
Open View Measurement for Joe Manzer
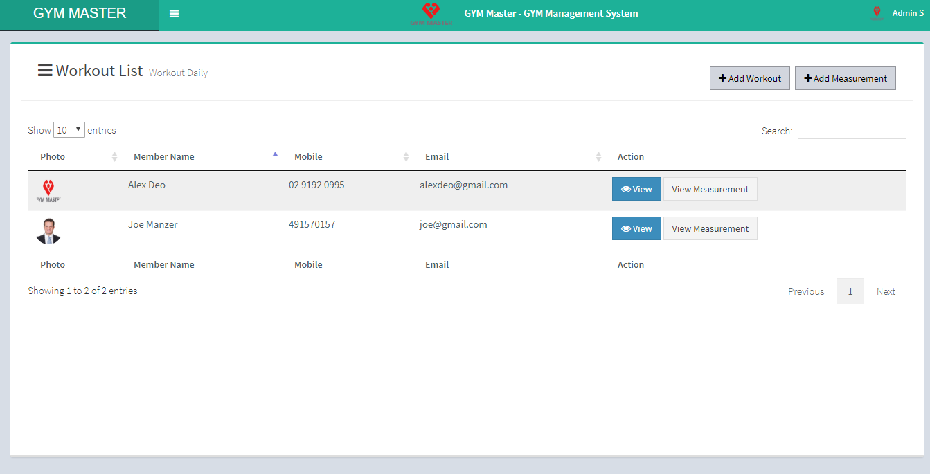click(710, 228)
